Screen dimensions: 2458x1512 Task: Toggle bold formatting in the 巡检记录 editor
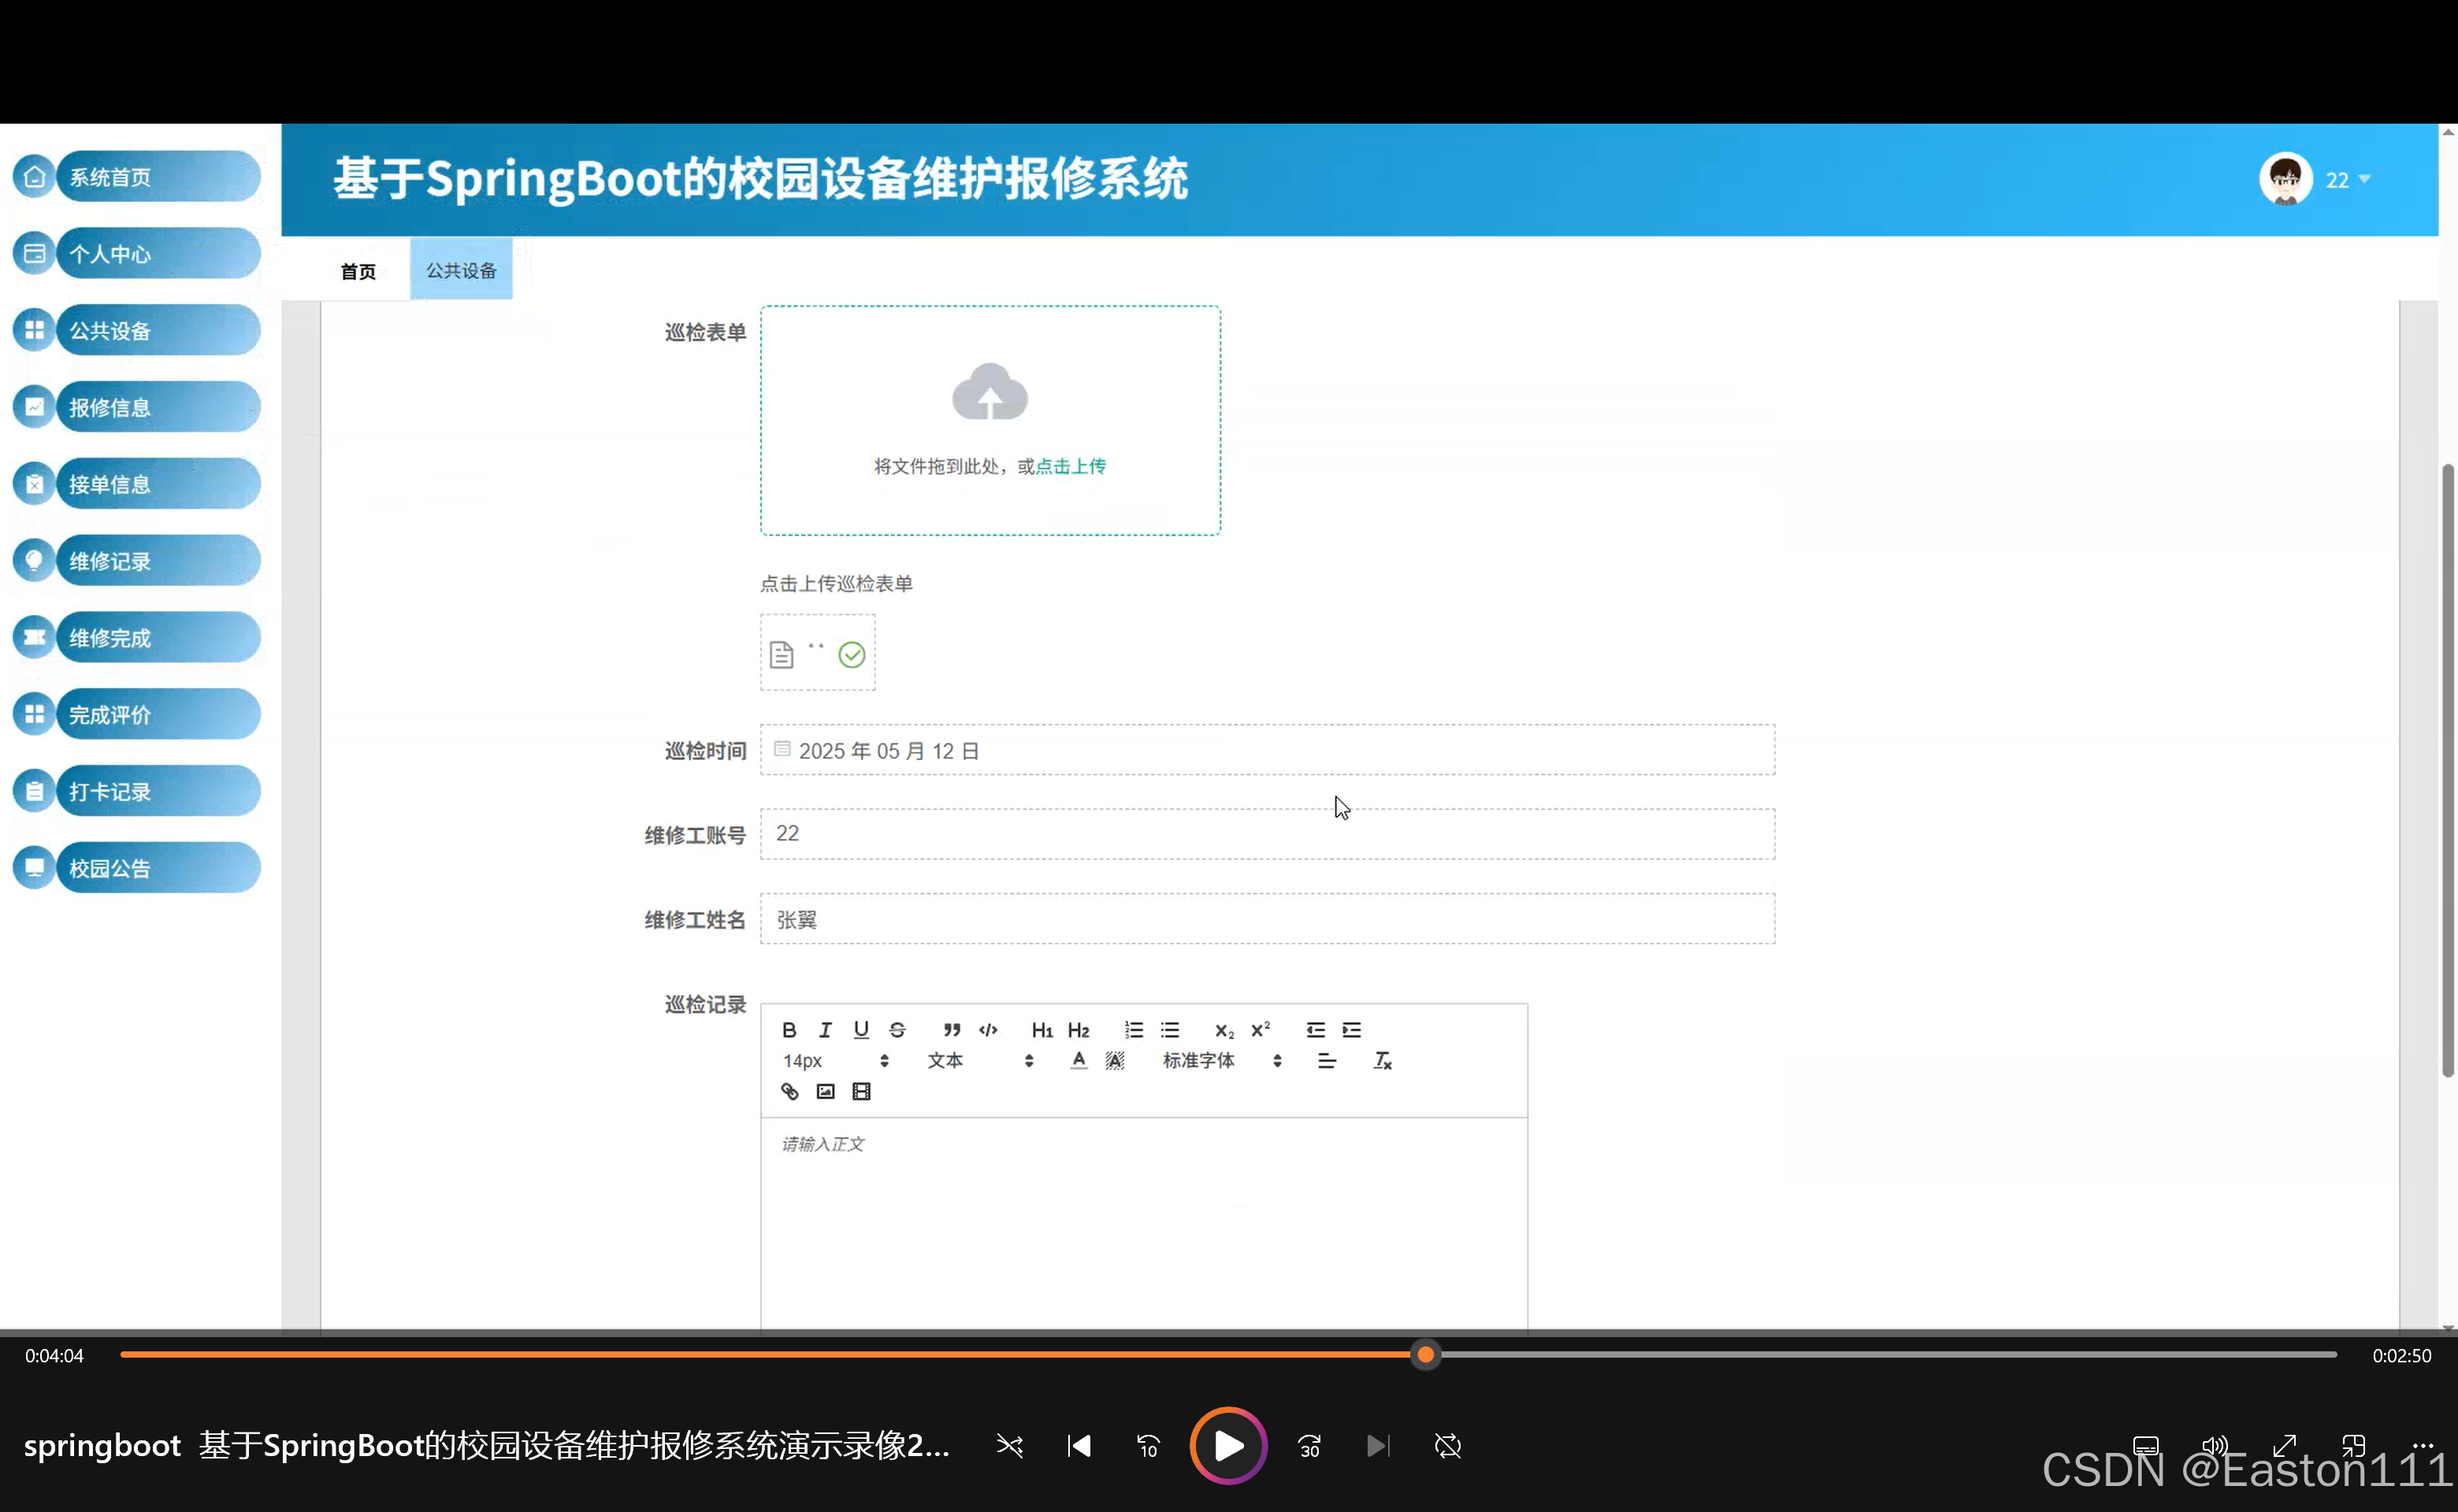point(789,1029)
